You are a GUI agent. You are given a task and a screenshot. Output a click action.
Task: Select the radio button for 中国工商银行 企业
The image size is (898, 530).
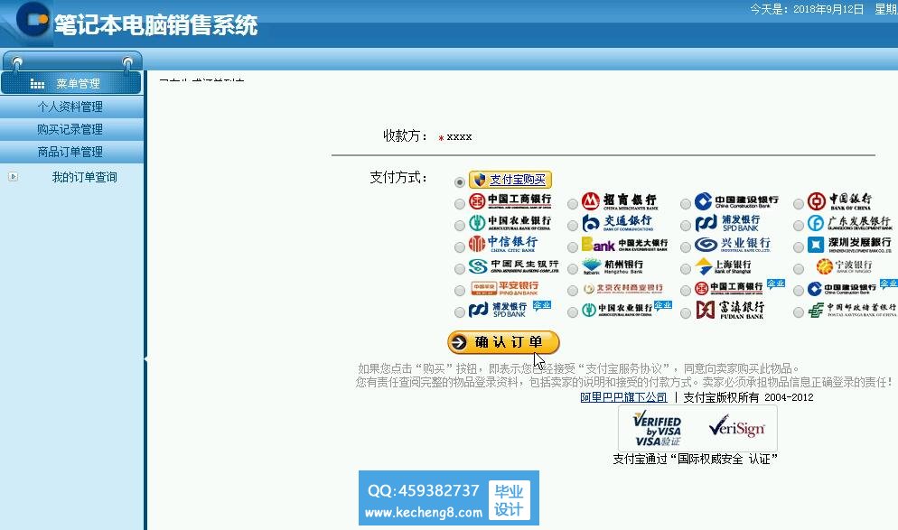[686, 291]
